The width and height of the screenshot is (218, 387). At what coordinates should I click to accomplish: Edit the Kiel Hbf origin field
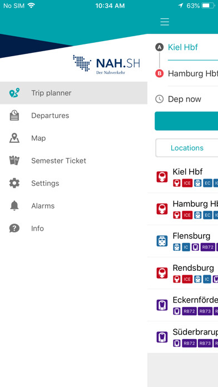(x=193, y=47)
